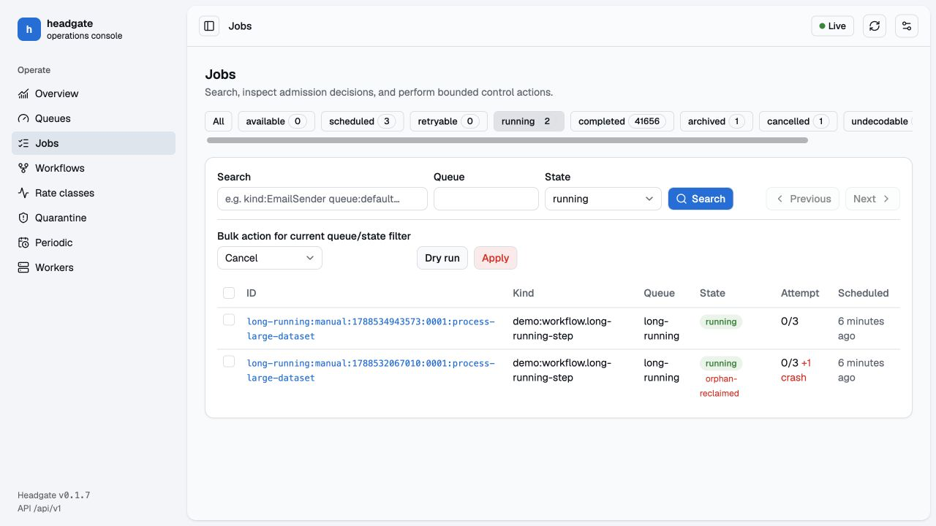
Task: Click the Overview chart icon
Action: coord(23,94)
